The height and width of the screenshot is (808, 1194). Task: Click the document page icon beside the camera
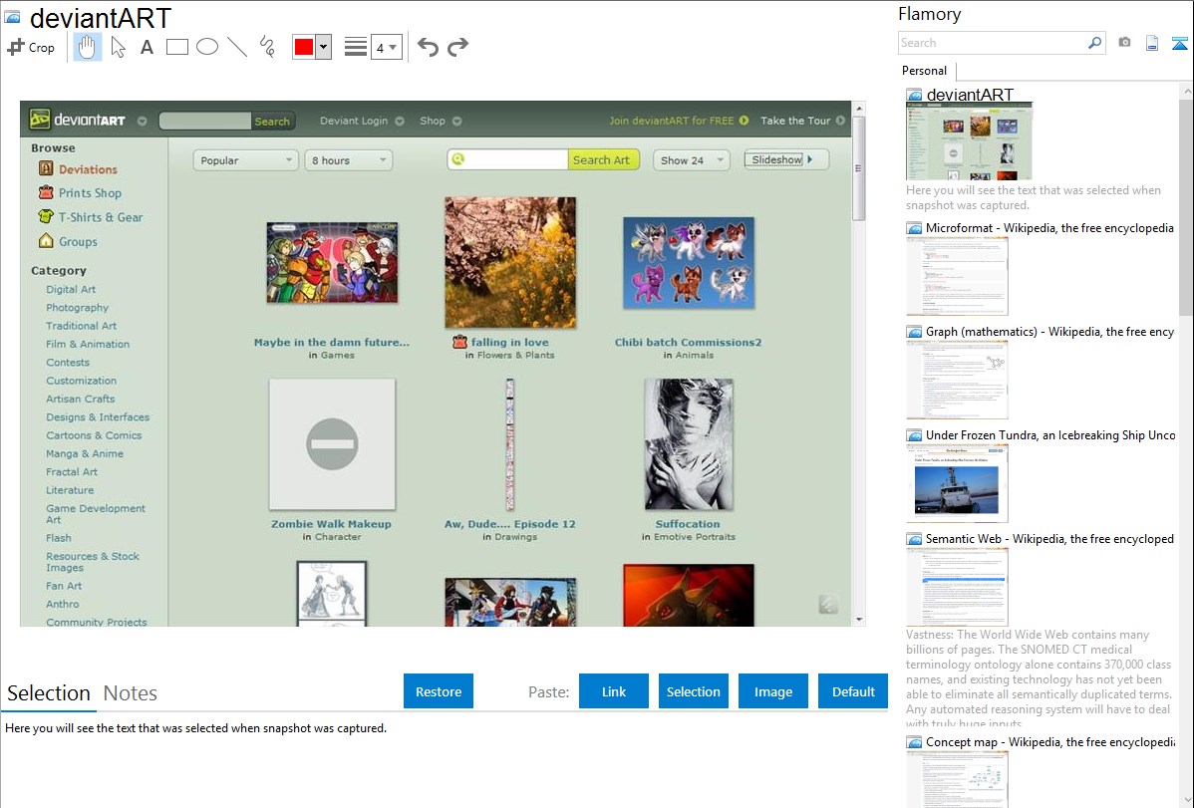click(1152, 43)
